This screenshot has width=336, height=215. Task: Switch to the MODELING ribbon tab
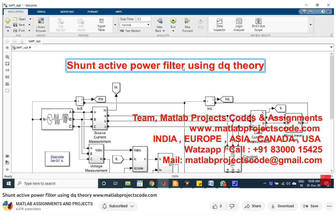(67, 12)
